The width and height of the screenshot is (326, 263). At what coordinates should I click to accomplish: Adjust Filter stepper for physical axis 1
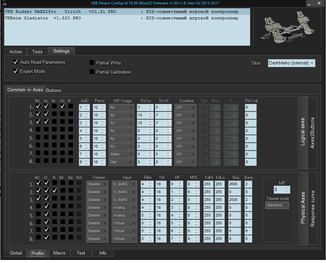coord(150,184)
